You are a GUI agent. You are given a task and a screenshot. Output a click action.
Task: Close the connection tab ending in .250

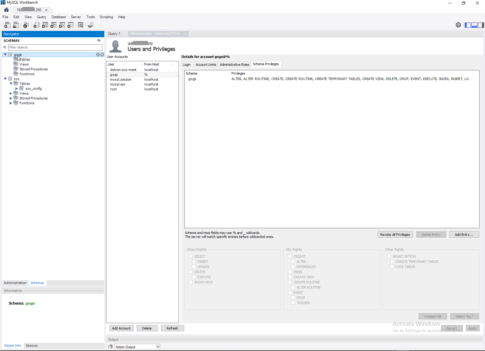click(46, 10)
